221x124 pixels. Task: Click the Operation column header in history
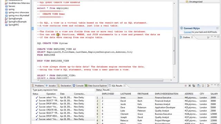click(51, 94)
